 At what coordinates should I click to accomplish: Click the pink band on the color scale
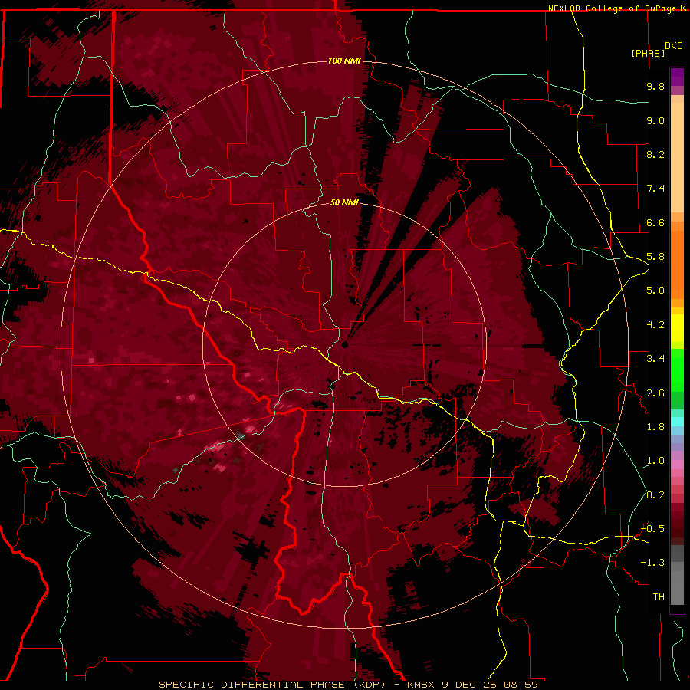pos(677,465)
